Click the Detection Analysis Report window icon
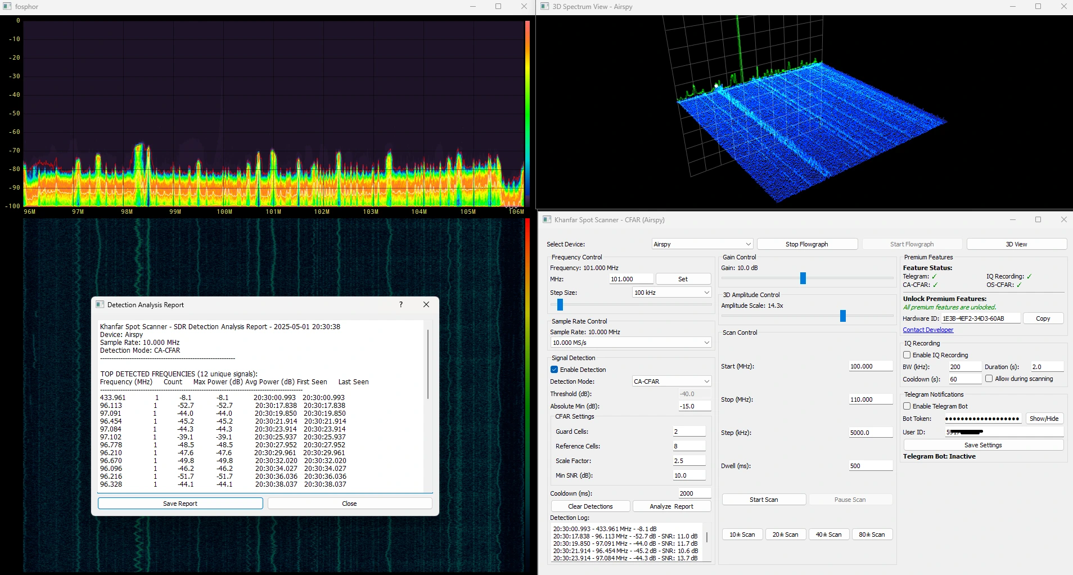Image resolution: width=1073 pixels, height=575 pixels. [x=100, y=304]
